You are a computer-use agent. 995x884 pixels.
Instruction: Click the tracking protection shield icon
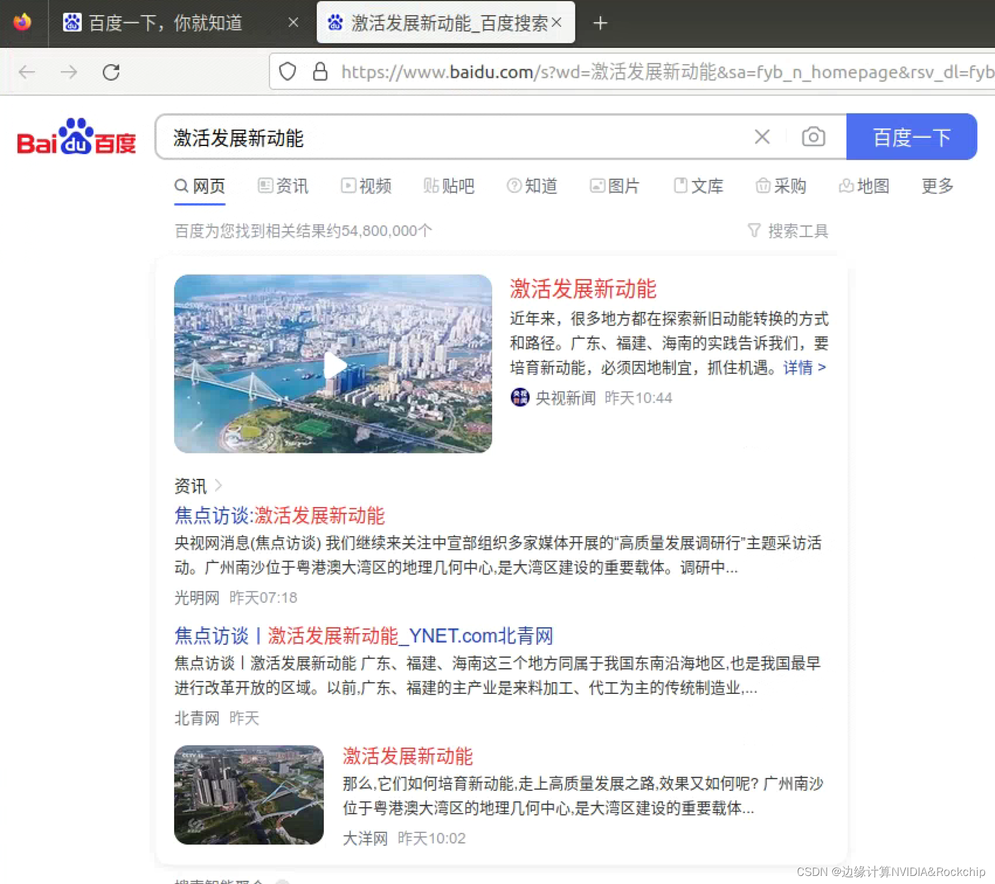pyautogui.click(x=287, y=72)
